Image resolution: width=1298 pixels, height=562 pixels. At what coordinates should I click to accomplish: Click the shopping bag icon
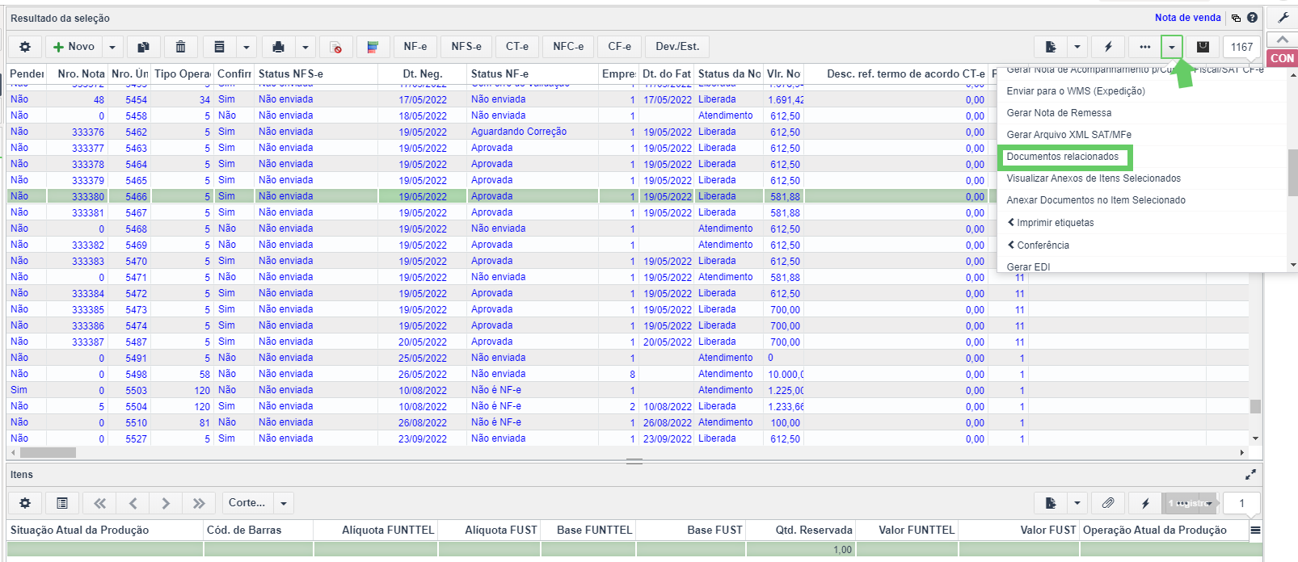coord(1203,47)
